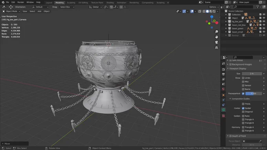Open the Object Mode dropdown
Viewport: 267px width, 150px height.
(11, 11)
